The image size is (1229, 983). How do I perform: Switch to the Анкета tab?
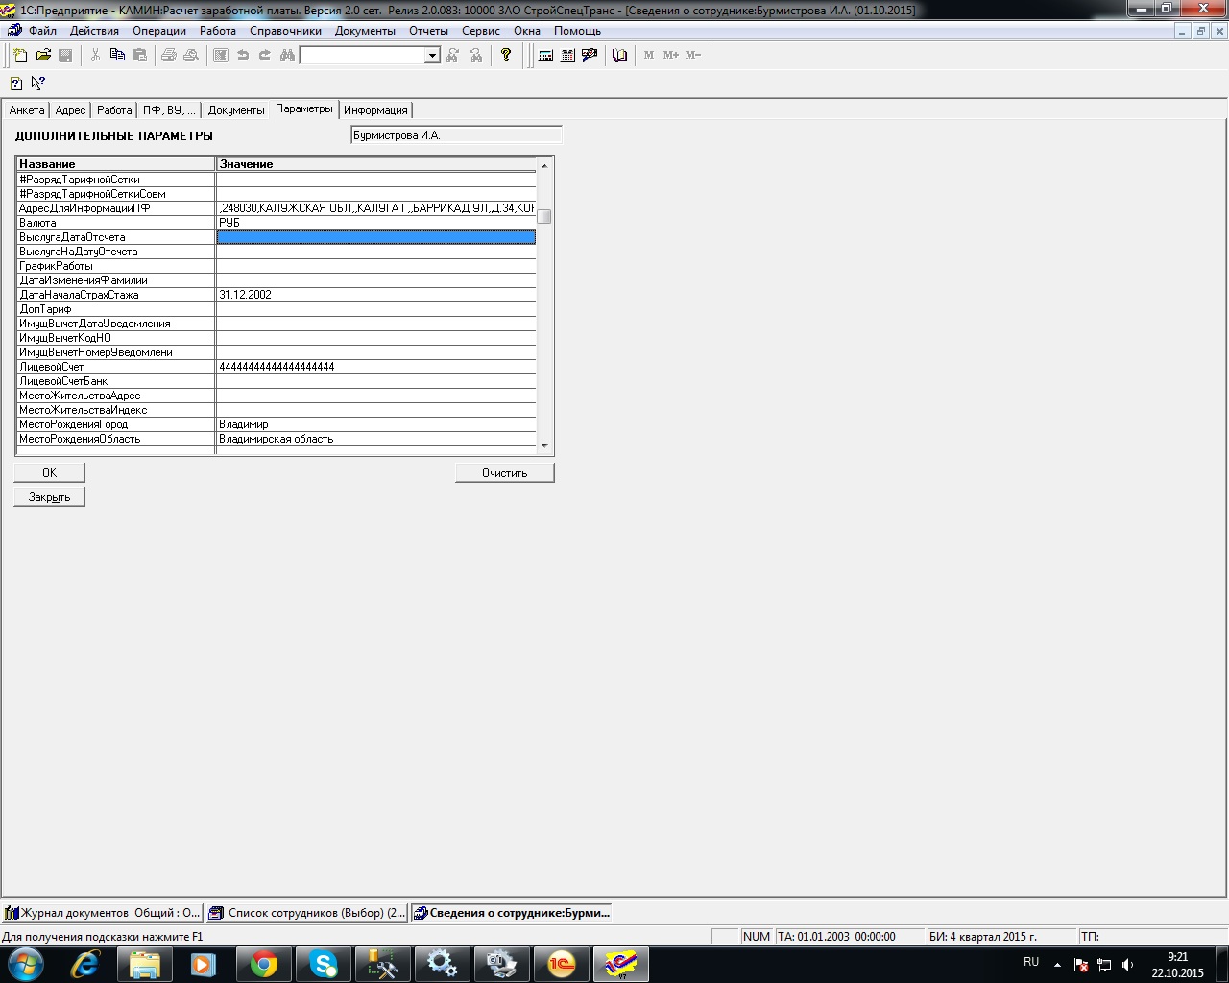[x=26, y=110]
